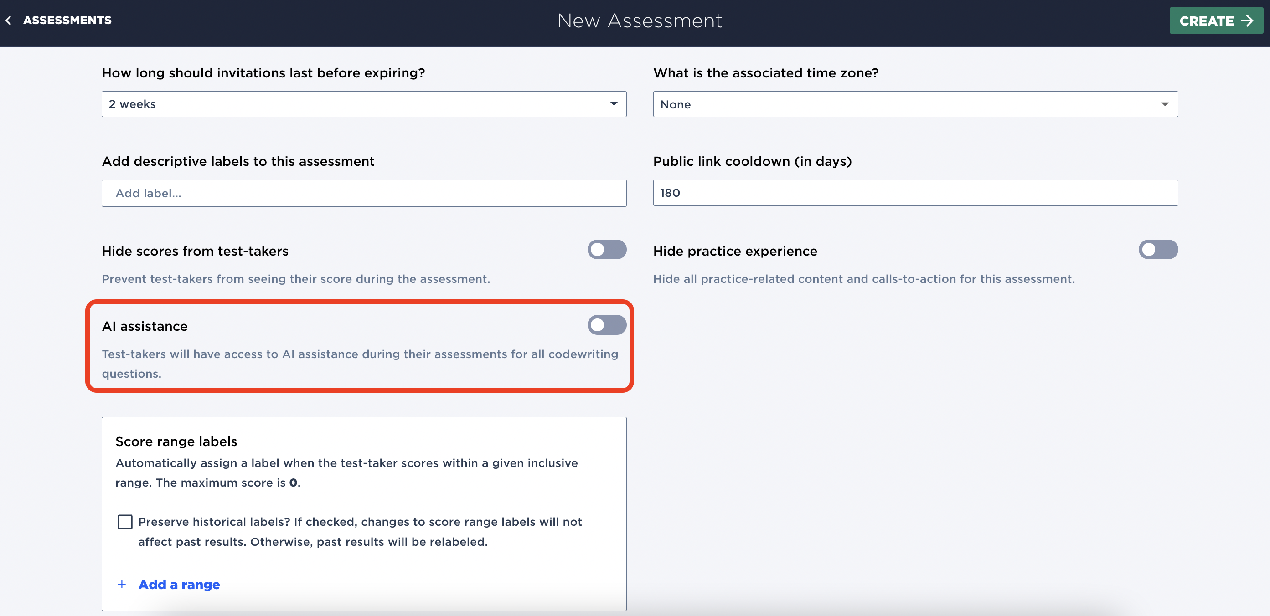Image resolution: width=1270 pixels, height=616 pixels.
Task: Navigate to ASSESSMENTS in the top bar
Action: (67, 20)
